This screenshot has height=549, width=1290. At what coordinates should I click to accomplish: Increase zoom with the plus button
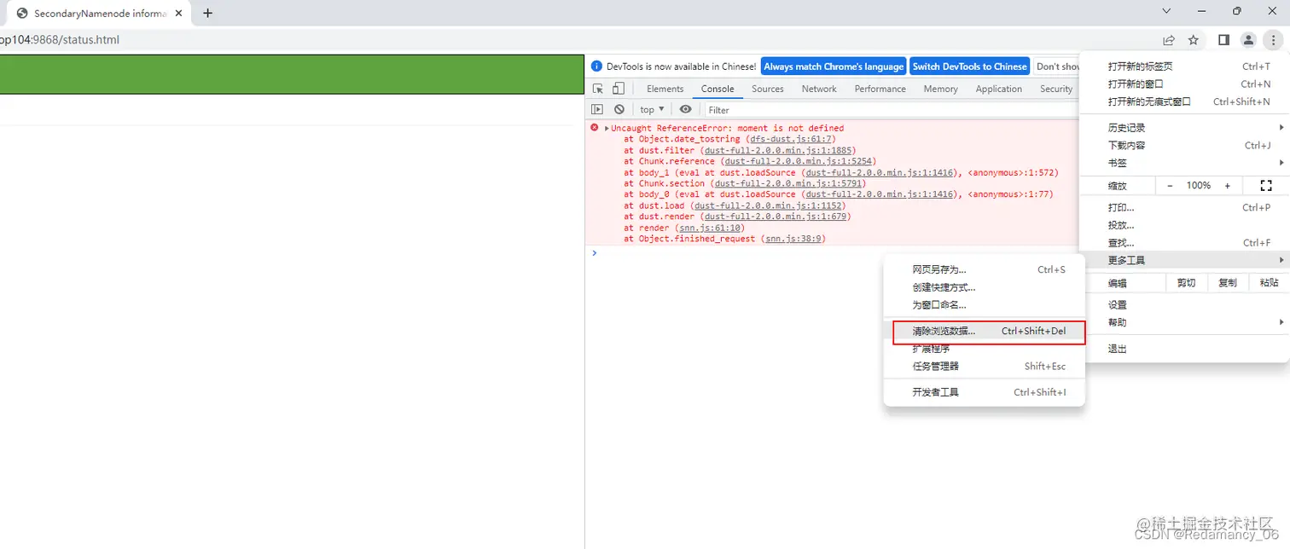click(x=1228, y=185)
